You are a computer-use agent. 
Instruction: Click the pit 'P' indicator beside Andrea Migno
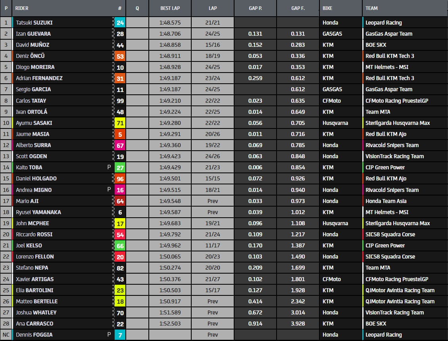[x=109, y=190]
